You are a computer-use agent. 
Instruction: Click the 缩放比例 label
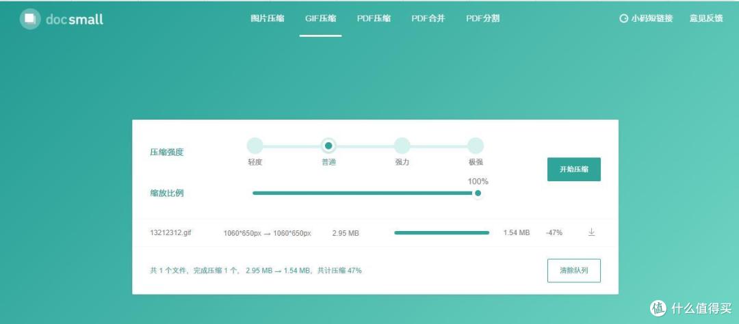166,193
